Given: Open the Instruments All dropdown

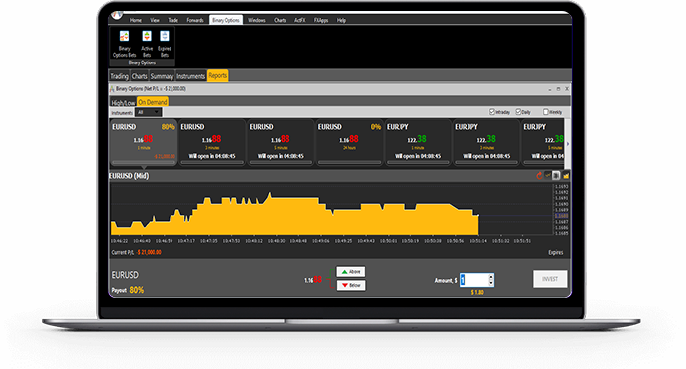Looking at the screenshot, I should pyautogui.click(x=149, y=112).
